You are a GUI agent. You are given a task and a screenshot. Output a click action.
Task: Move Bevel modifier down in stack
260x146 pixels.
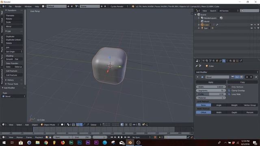[x=251, y=77]
